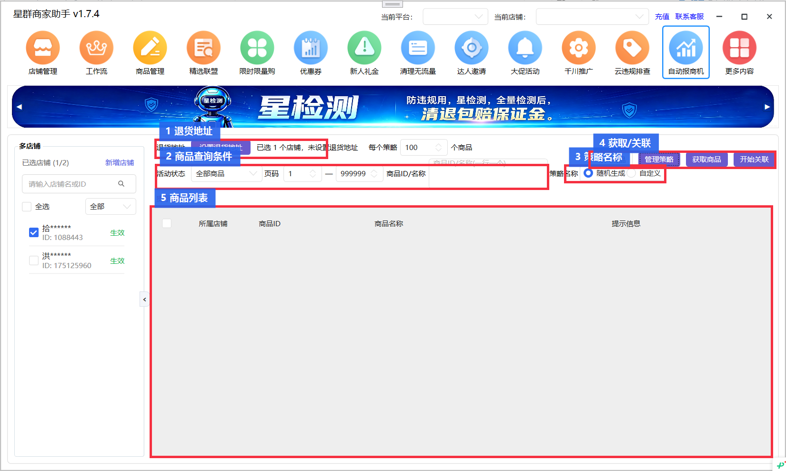The image size is (786, 471).
Task: Open 活动状态 全部商品 dropdown
Action: click(x=226, y=174)
